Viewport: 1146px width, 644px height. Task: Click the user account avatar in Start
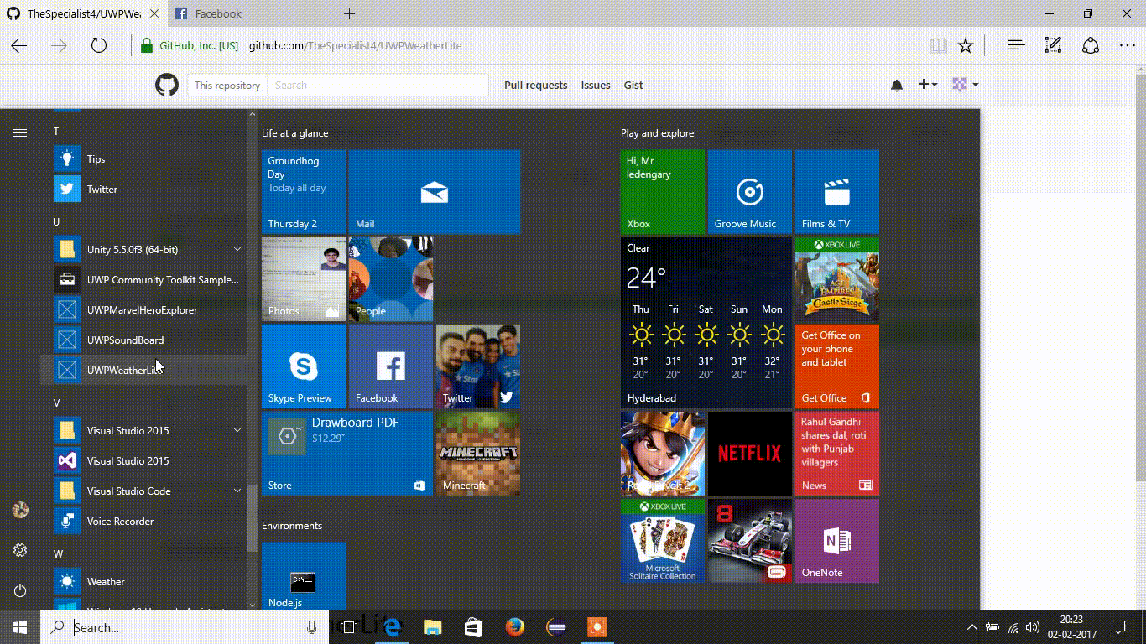[20, 510]
